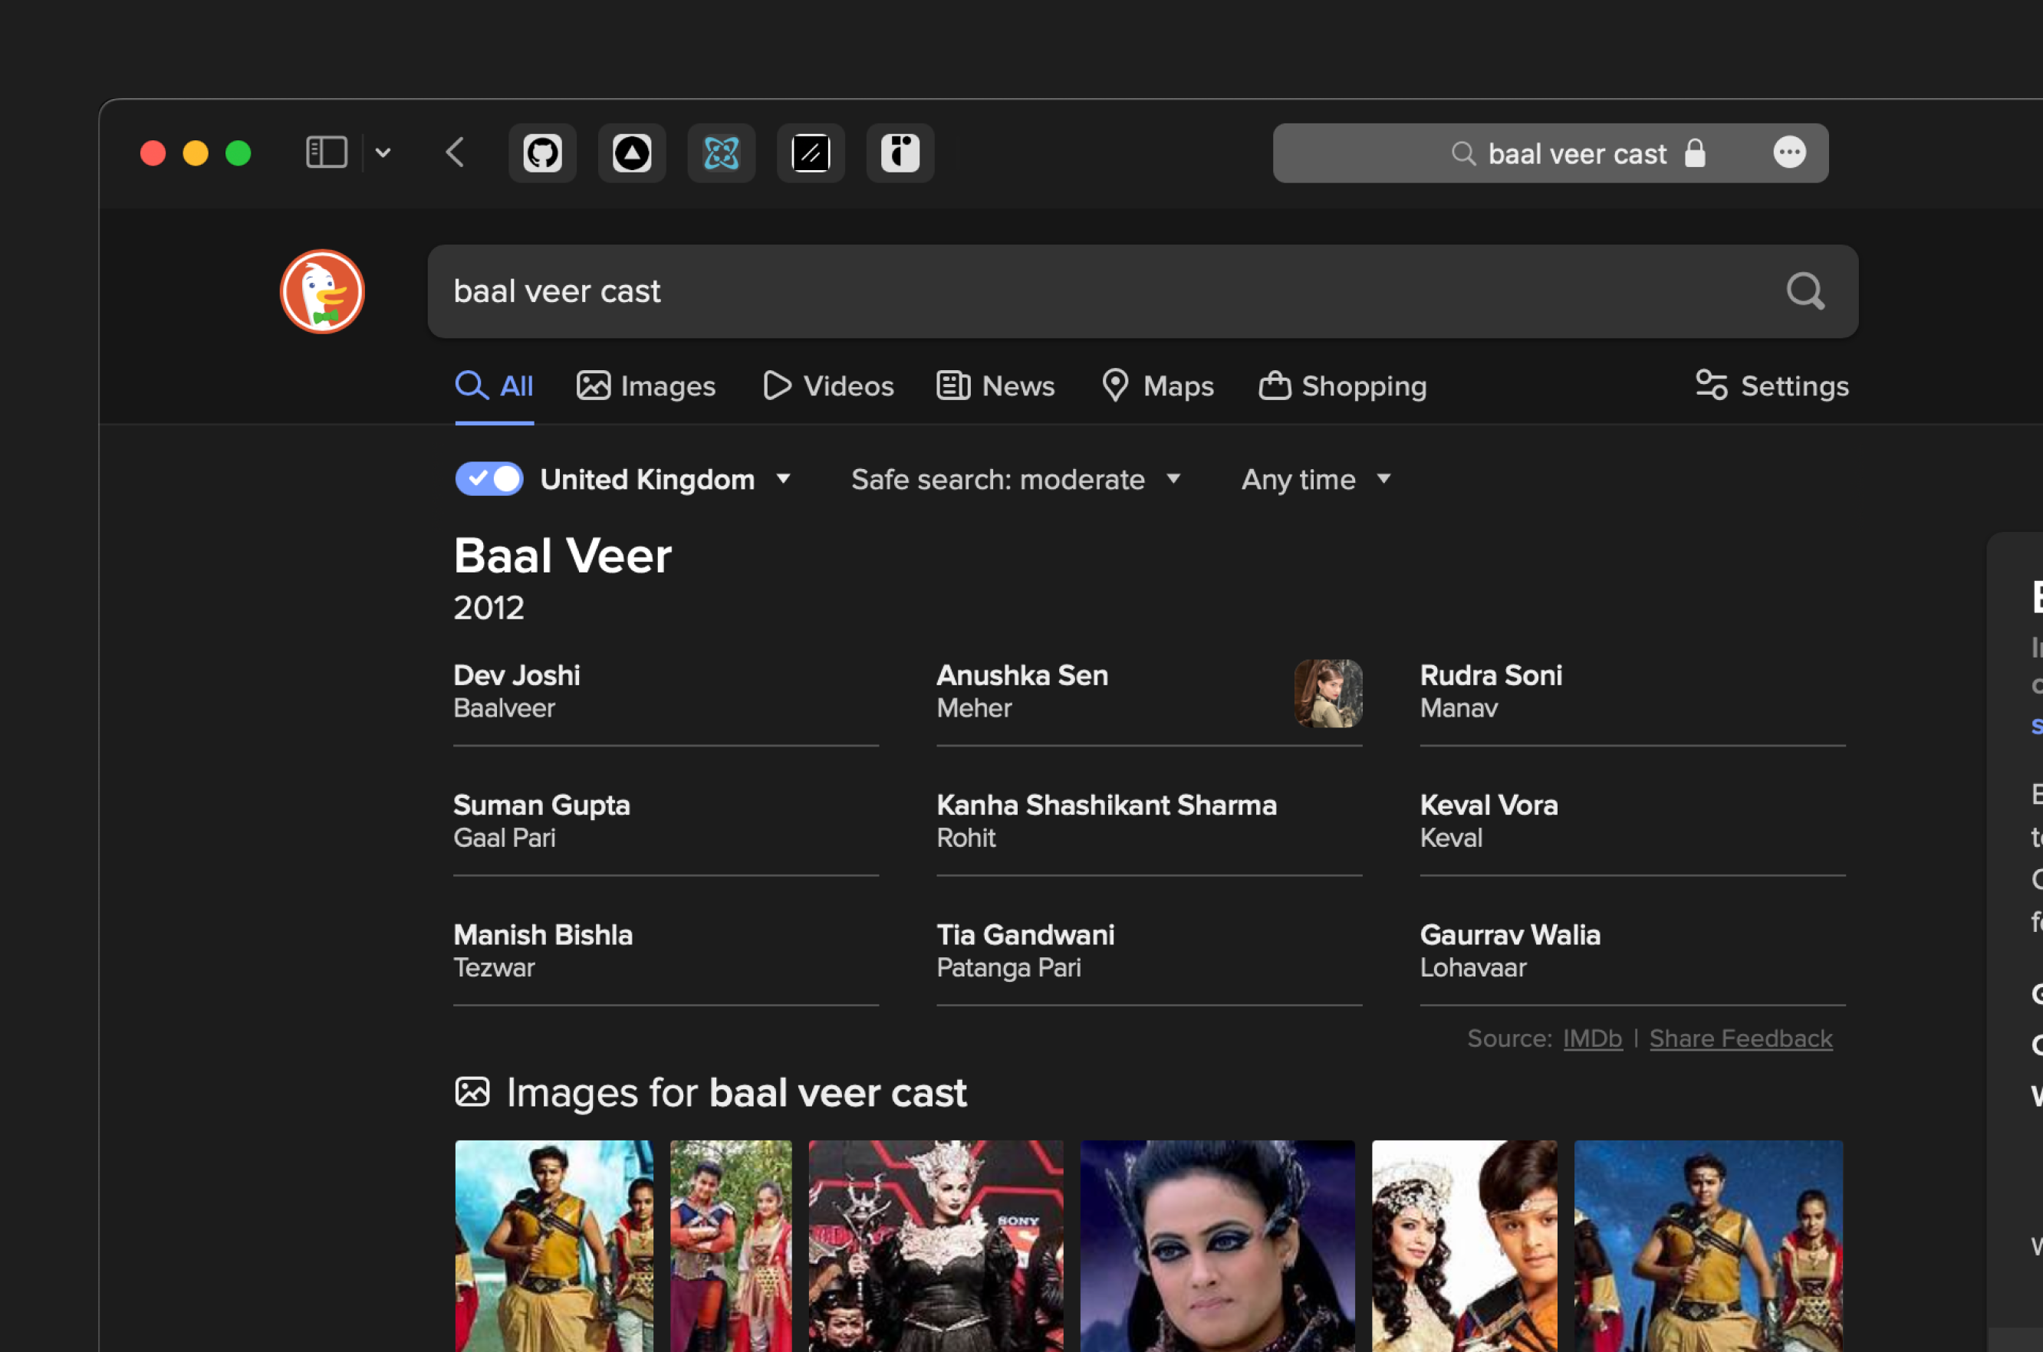Click cast member Suman Gupta
This screenshot has height=1352, width=2043.
point(541,806)
